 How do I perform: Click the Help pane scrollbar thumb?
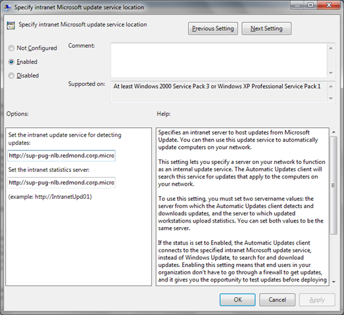pos(333,186)
